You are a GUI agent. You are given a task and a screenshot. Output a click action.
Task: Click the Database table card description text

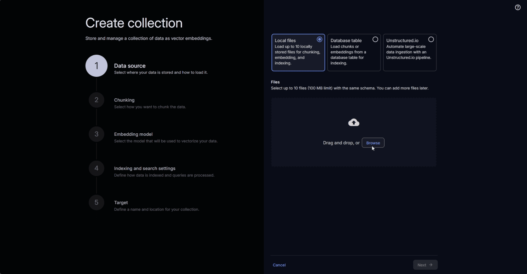[348, 55]
